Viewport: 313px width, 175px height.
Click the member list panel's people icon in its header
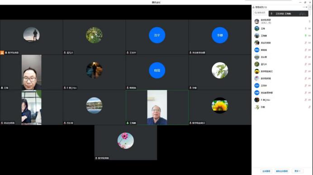pyautogui.click(x=253, y=7)
